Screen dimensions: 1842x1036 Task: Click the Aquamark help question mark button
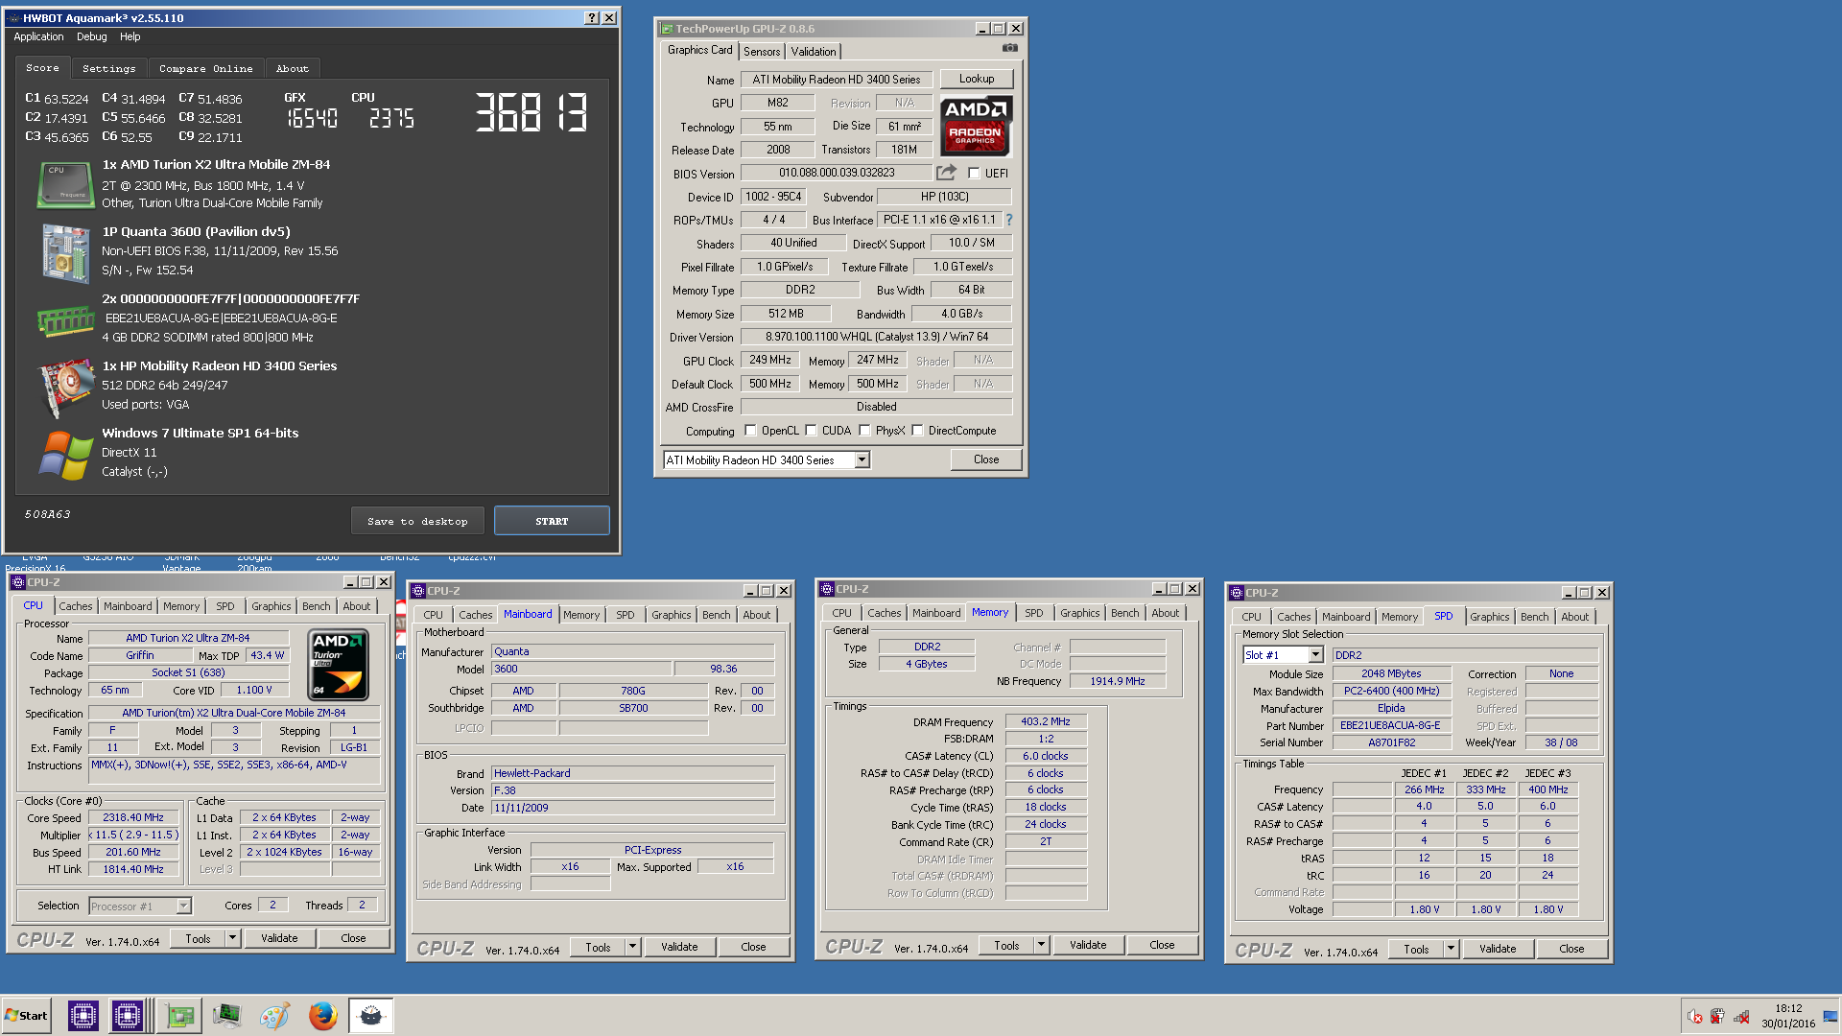click(x=592, y=17)
